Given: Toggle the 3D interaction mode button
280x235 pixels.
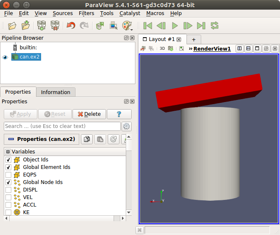Looking at the screenshot, I should [162, 49].
